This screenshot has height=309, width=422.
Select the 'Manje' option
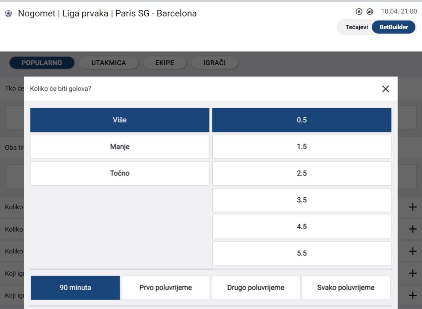(120, 146)
